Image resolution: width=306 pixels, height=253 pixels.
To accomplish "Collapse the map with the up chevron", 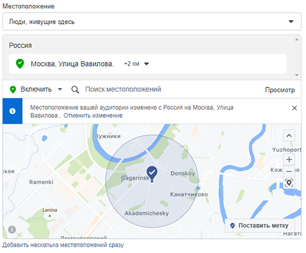I will pos(289,136).
